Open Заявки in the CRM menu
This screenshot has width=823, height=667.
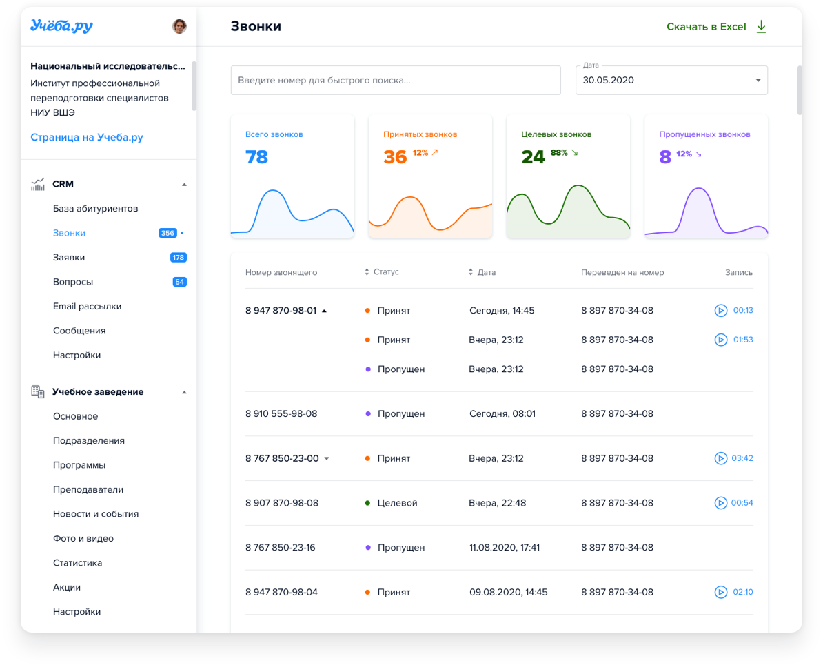[x=69, y=258]
